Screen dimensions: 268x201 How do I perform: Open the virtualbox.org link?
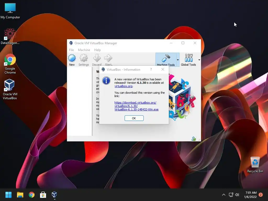tap(124, 86)
